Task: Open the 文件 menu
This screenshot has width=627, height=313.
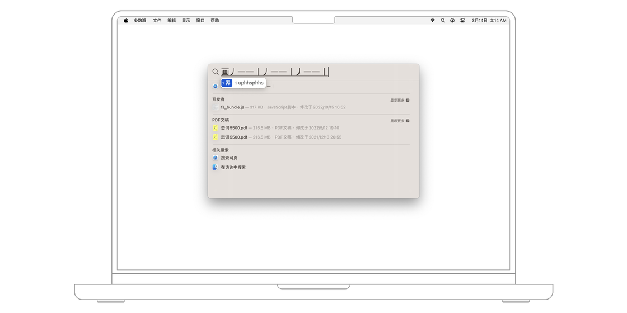Action: click(x=157, y=20)
